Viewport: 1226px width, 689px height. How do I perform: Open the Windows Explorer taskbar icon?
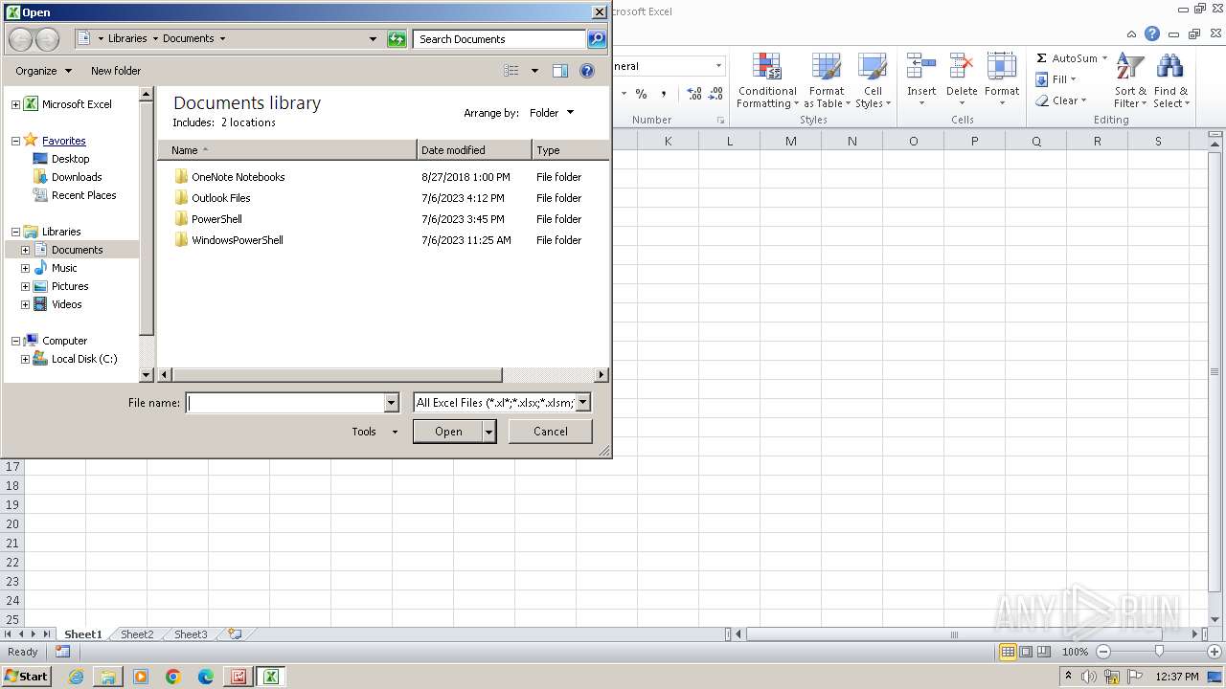108,677
